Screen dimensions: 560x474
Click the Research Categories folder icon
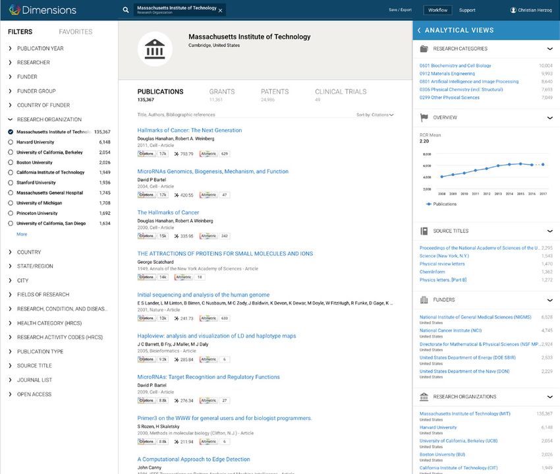click(x=424, y=49)
